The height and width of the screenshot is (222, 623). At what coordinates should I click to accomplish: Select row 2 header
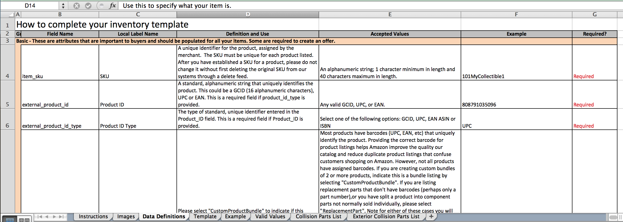coord(8,34)
